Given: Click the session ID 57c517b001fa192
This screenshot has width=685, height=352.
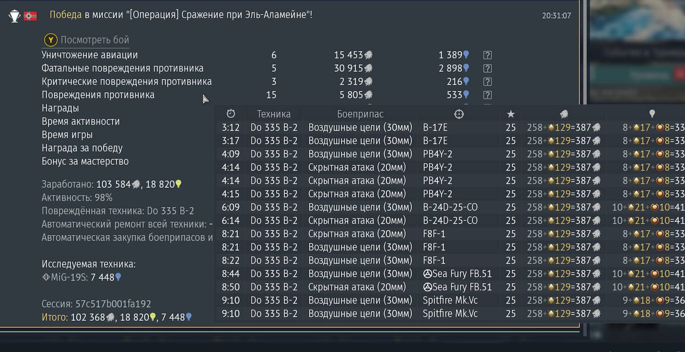Looking at the screenshot, I should pyautogui.click(x=113, y=304).
